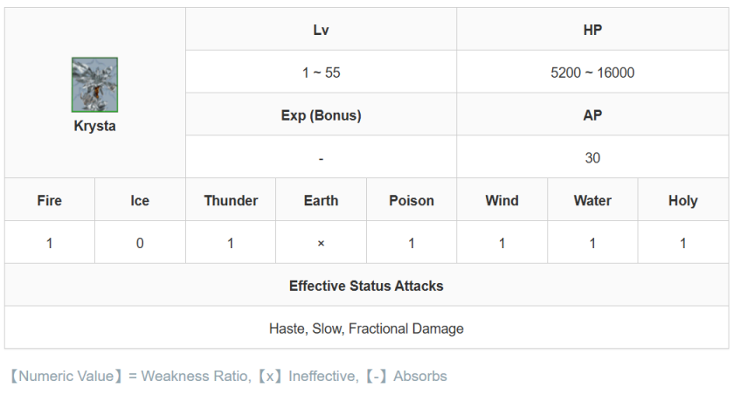Click the Poison element header

412,201
